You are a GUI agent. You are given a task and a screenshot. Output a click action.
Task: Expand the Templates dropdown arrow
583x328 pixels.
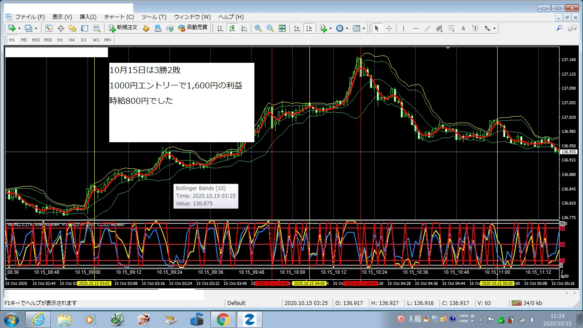(364, 28)
